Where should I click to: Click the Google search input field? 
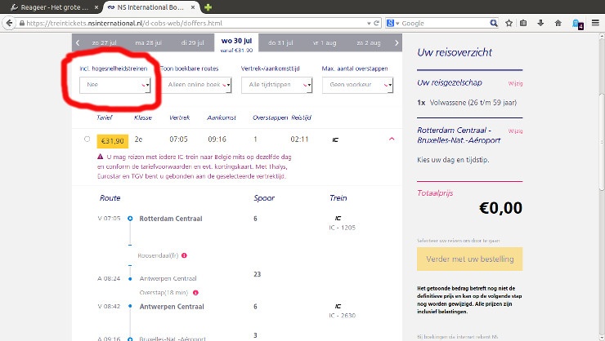pos(445,23)
